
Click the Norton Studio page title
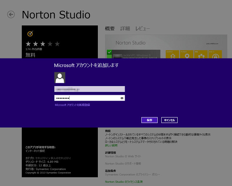coord(56,15)
